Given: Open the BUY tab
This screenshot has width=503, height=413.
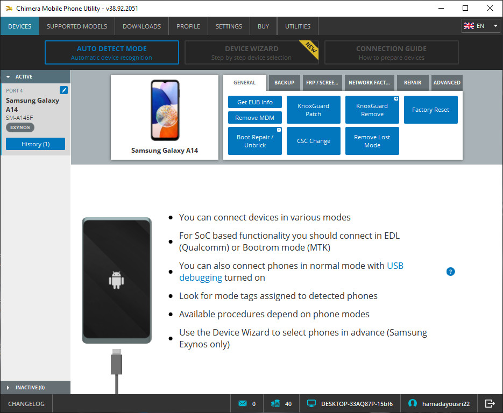Looking at the screenshot, I should pyautogui.click(x=264, y=26).
